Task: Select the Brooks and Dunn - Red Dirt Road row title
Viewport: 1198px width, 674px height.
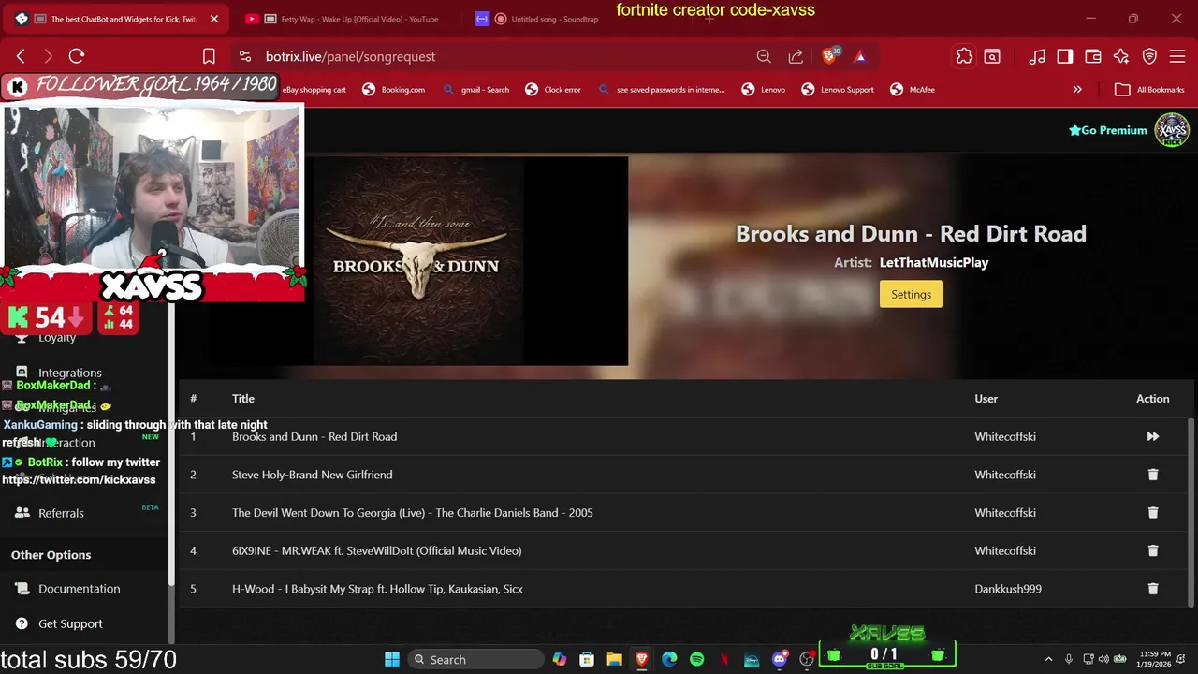Action: [x=314, y=436]
